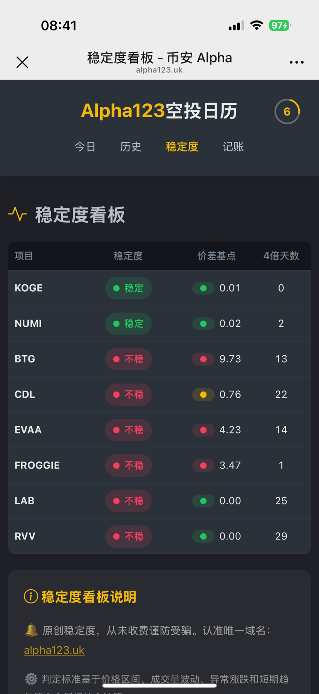Tap the green 稳定 badge for KOGE
Viewport: 319px width, 694px height.
click(128, 288)
